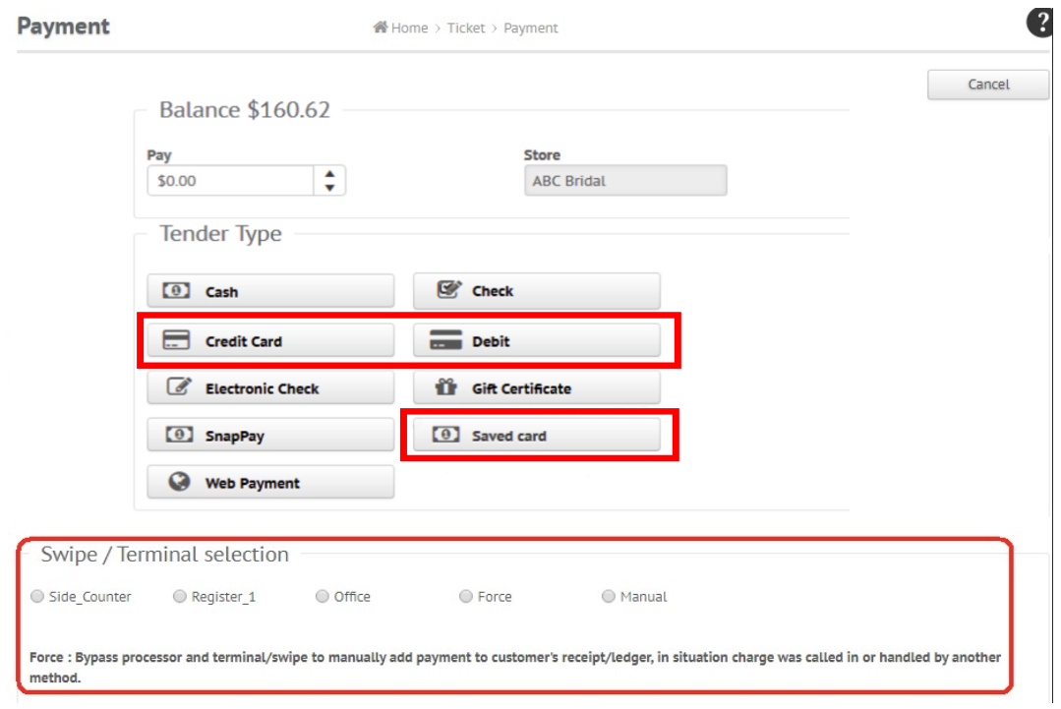Select the Side_Counter terminal option
1061x709 pixels.
(36, 596)
